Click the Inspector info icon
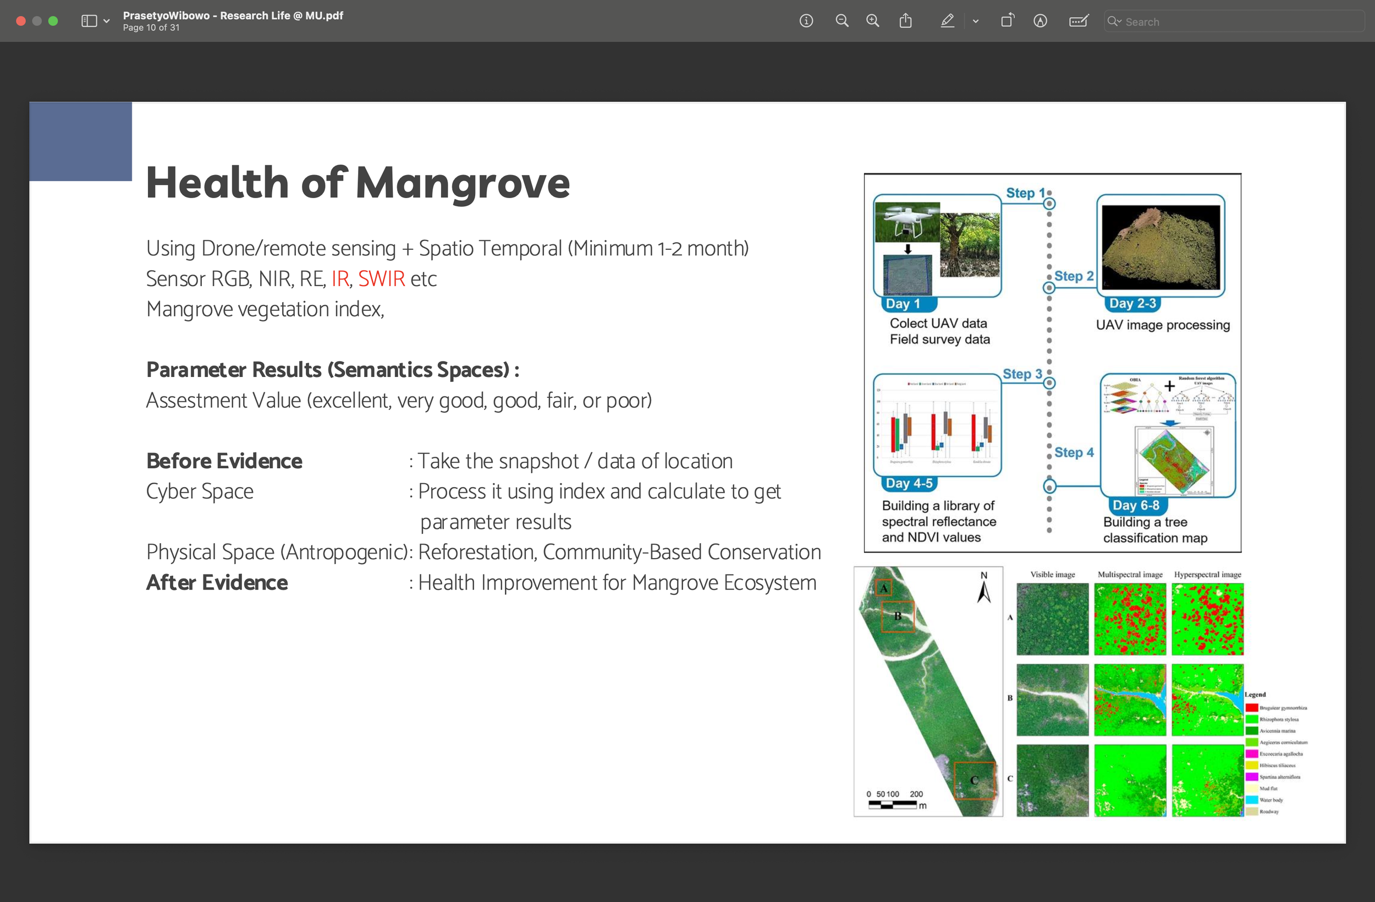 pos(806,21)
